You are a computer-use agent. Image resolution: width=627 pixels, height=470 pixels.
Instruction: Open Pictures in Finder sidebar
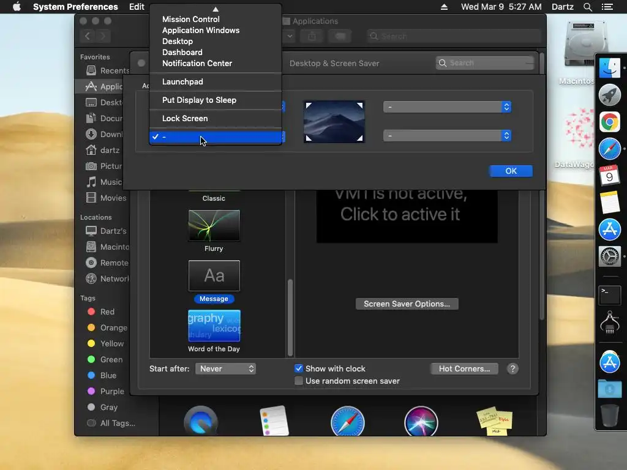(105, 166)
